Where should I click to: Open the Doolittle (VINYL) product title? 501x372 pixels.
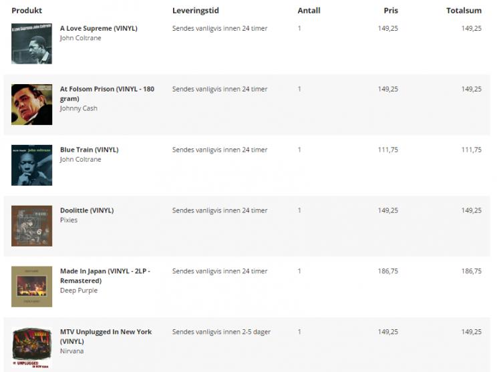87,210
